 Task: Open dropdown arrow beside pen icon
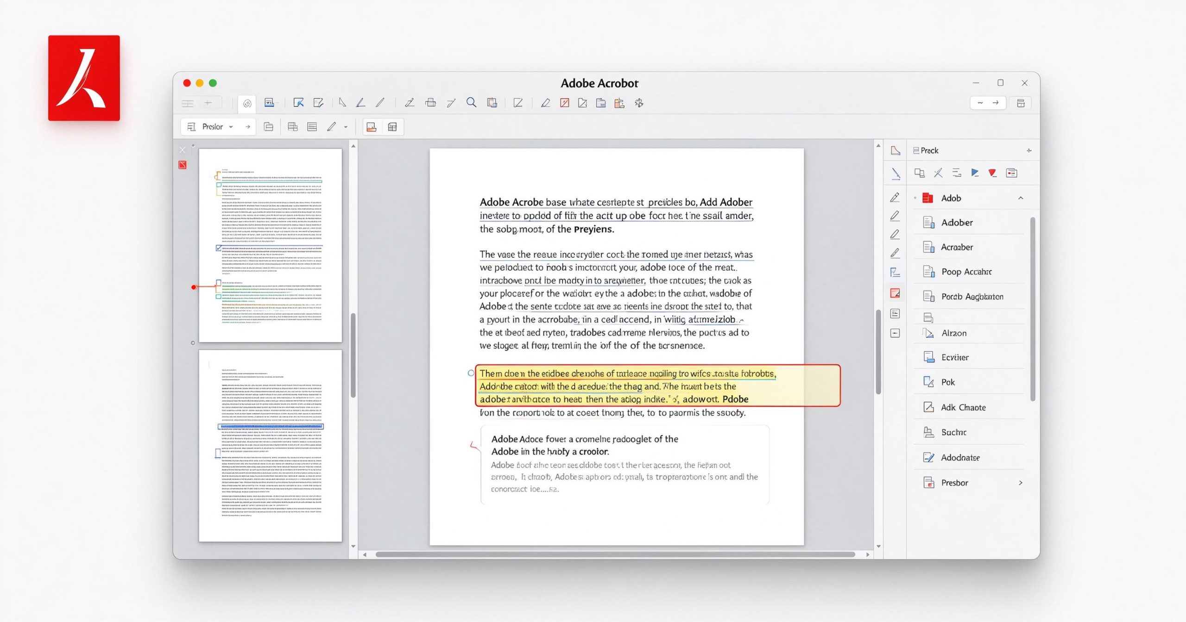pyautogui.click(x=346, y=127)
